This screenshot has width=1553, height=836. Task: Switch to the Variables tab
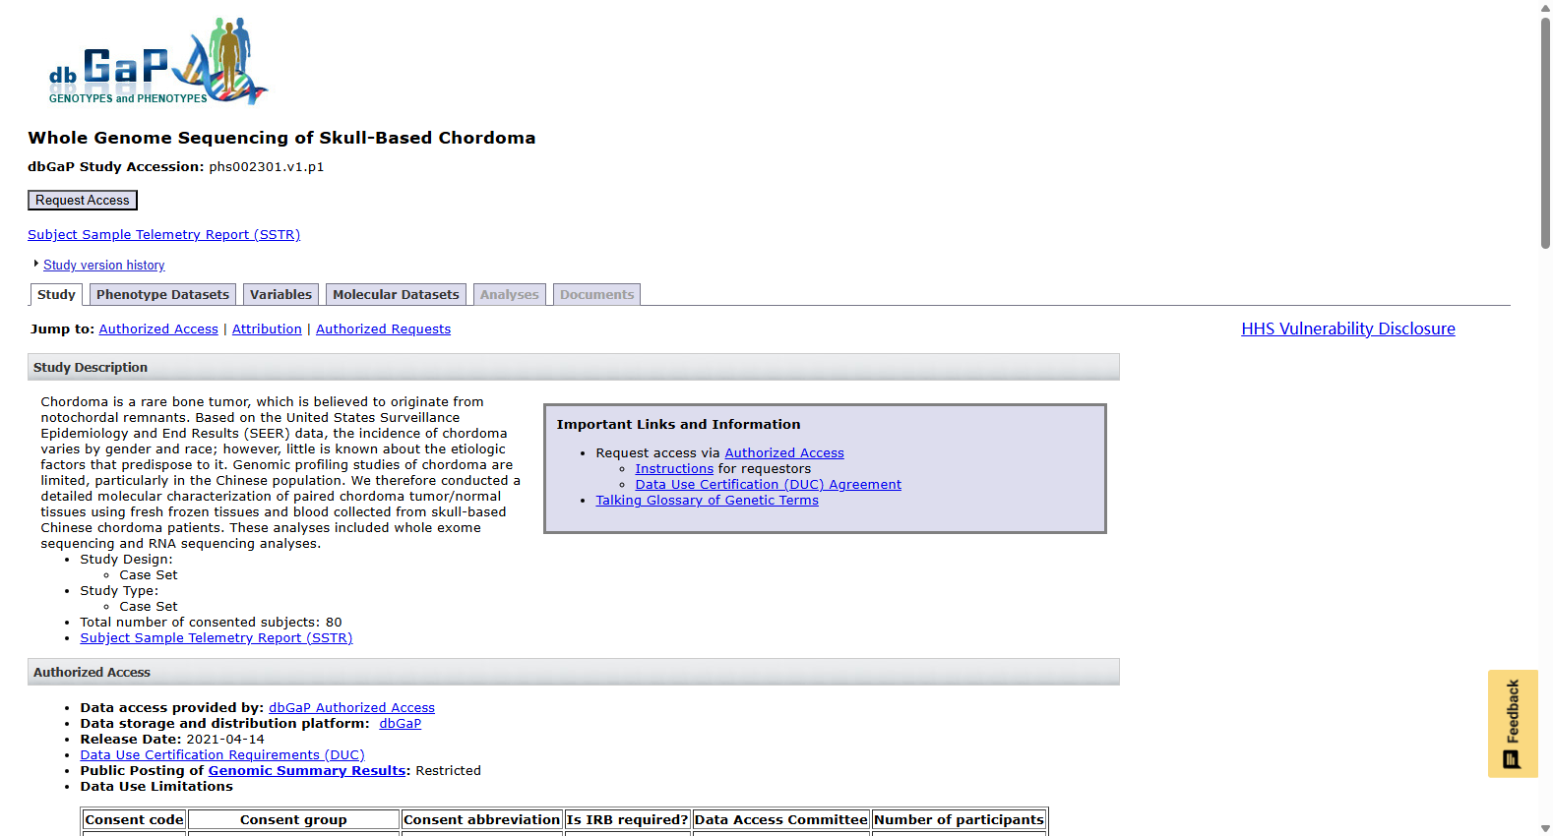(x=280, y=295)
